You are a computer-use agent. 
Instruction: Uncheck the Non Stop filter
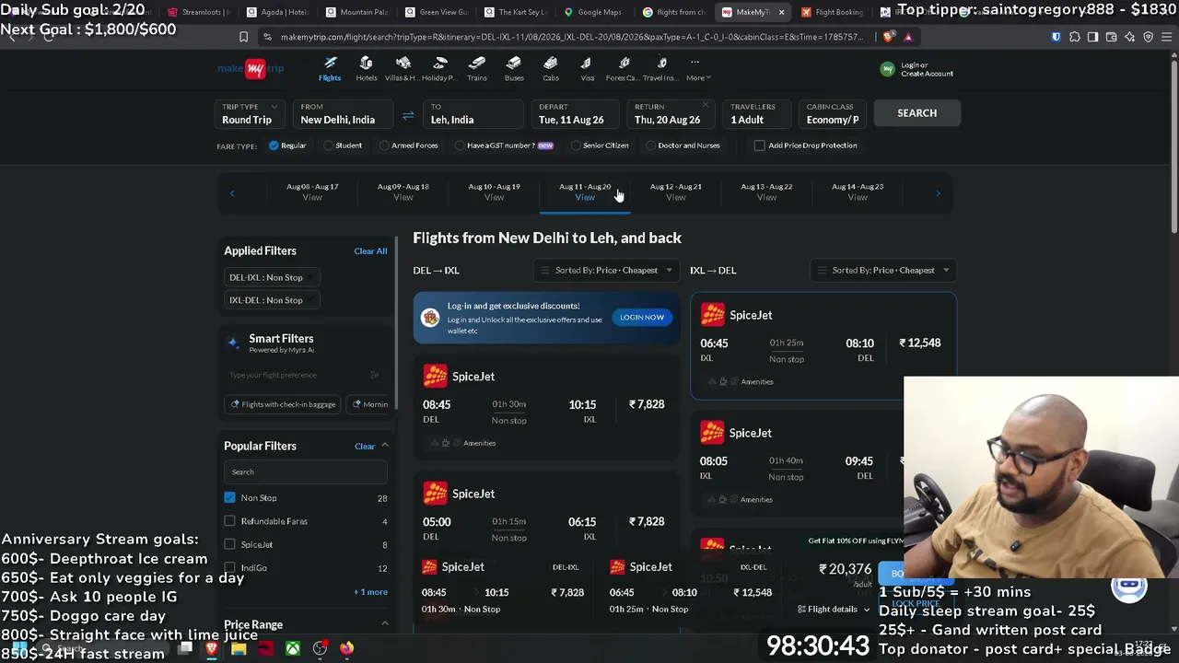point(229,498)
